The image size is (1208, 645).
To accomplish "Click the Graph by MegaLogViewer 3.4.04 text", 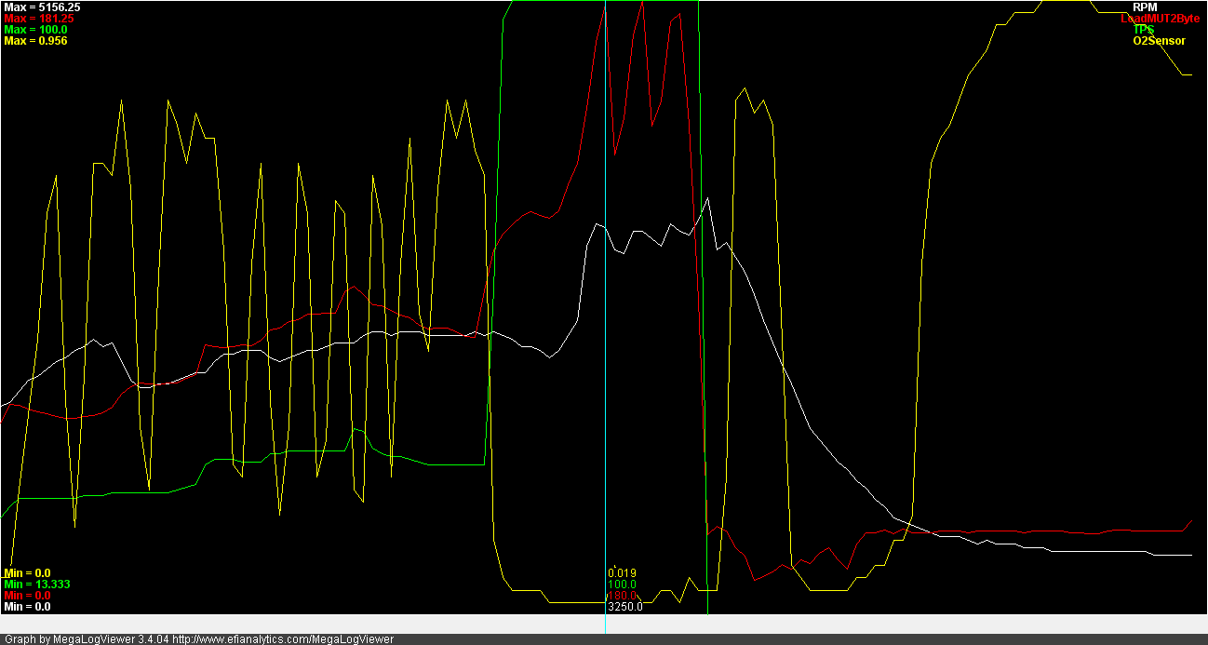I will point(87,639).
